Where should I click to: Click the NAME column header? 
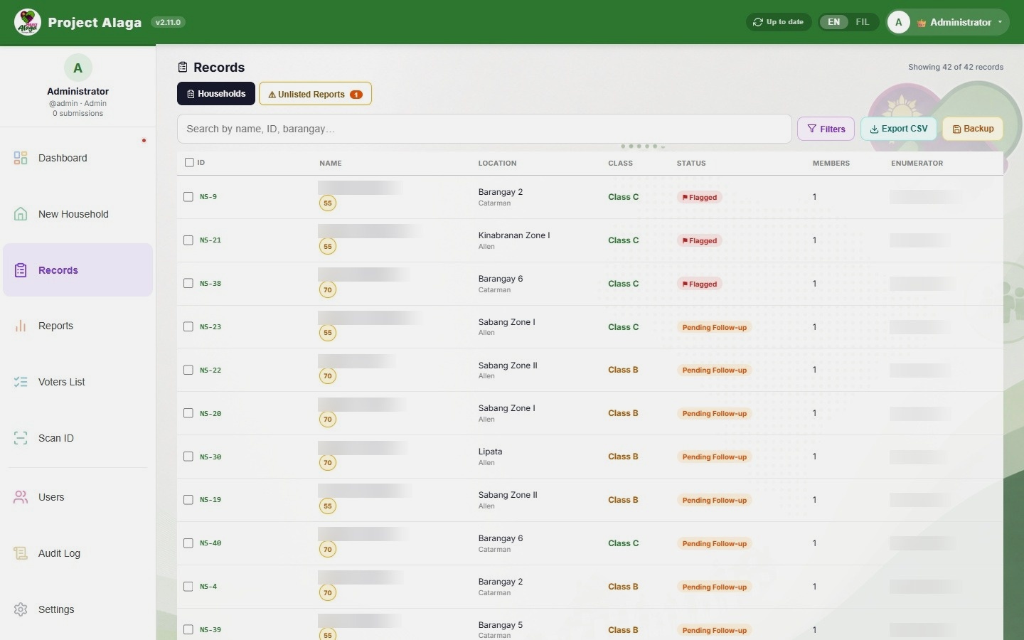click(331, 164)
